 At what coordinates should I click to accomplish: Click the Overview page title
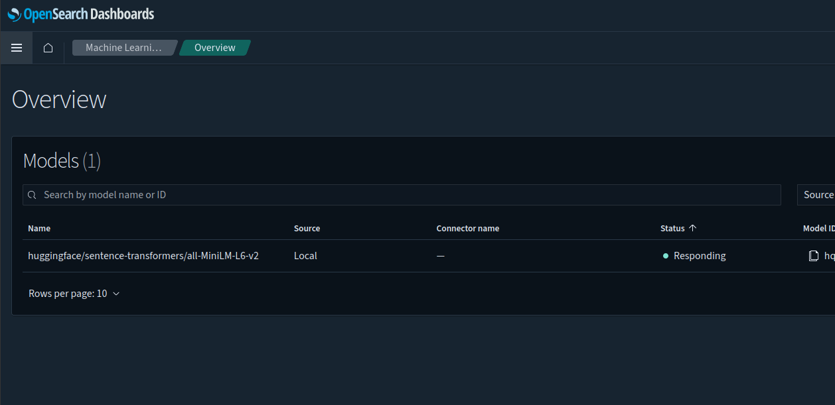tap(59, 99)
